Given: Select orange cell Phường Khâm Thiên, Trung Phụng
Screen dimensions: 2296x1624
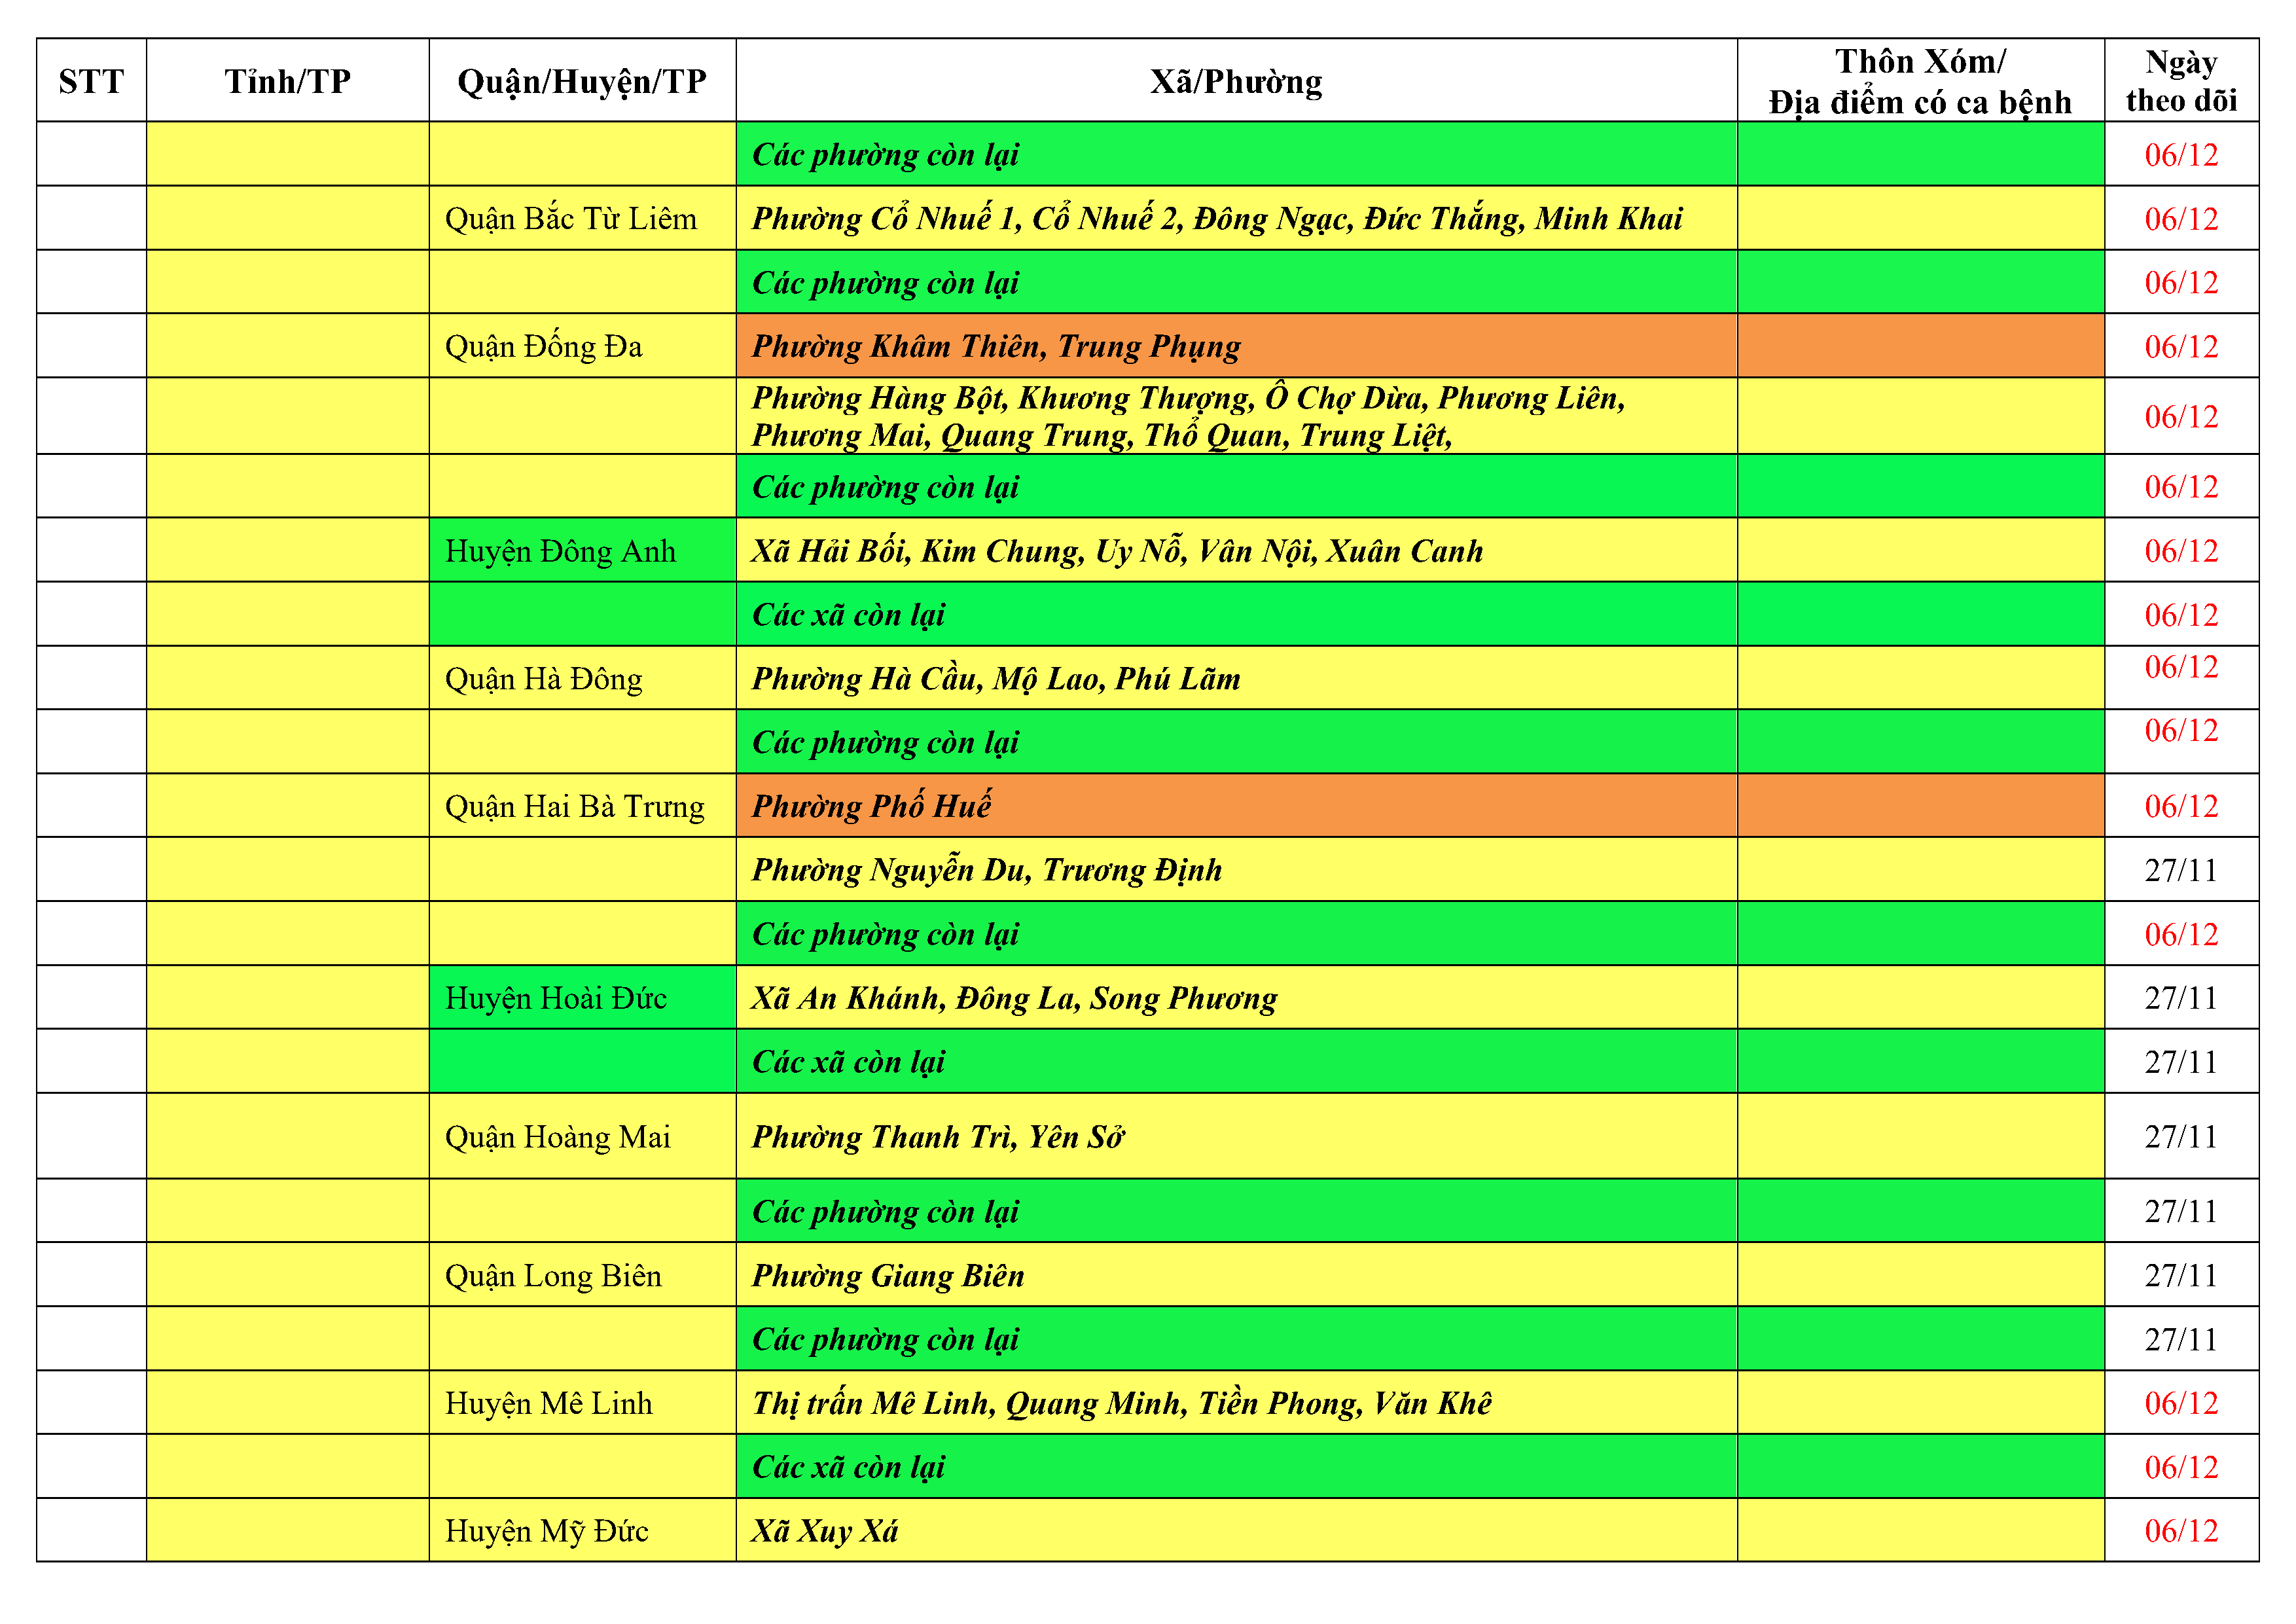Looking at the screenshot, I should tap(996, 346).
